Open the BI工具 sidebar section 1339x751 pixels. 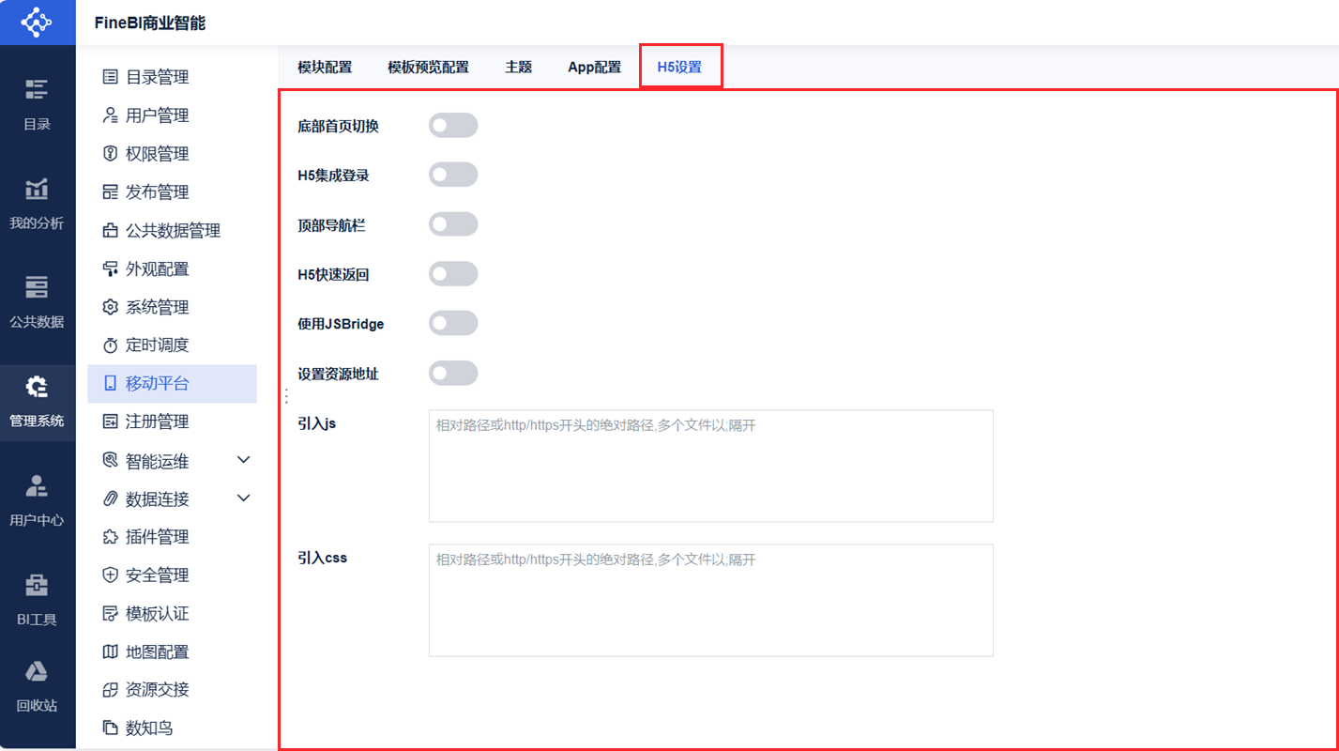37,601
